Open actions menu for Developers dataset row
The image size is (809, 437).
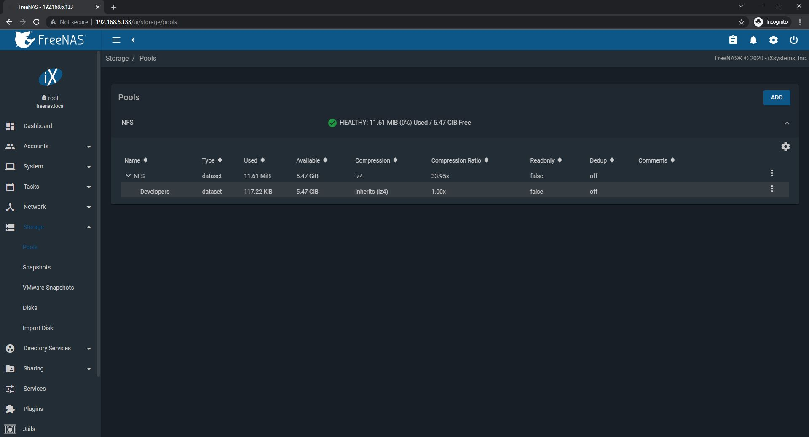(x=772, y=189)
